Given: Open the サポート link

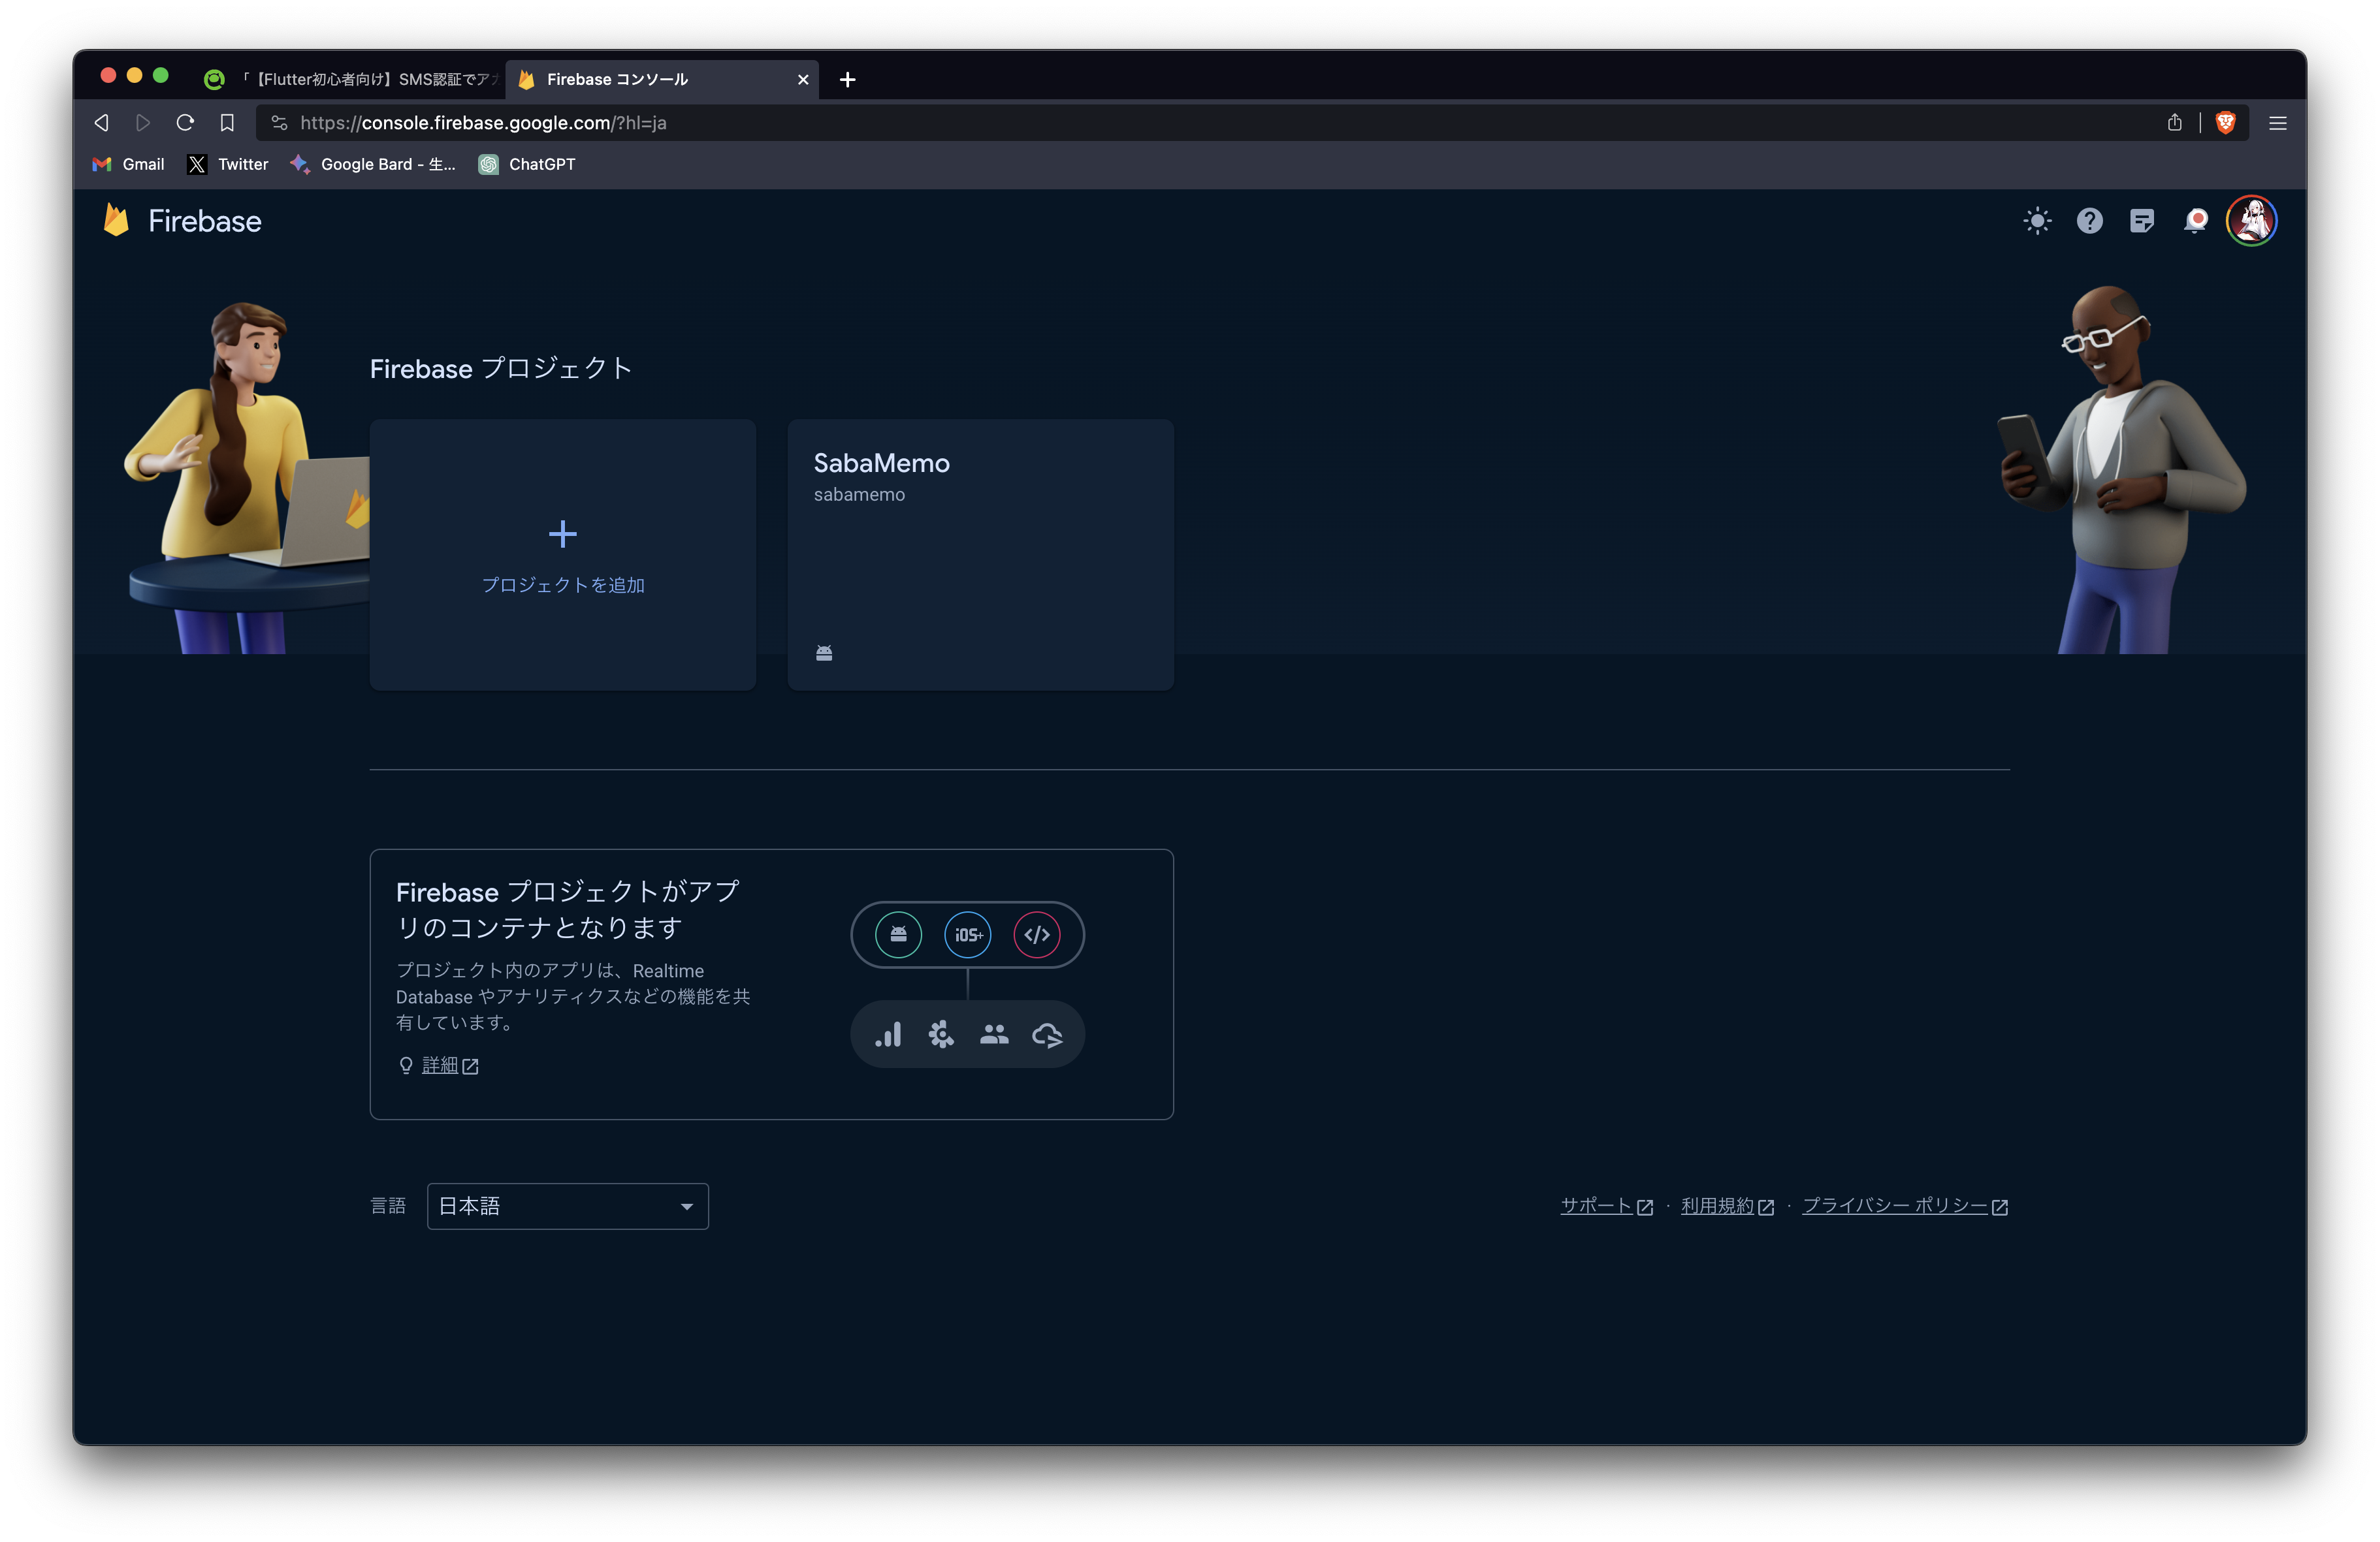Looking at the screenshot, I should pyautogui.click(x=1597, y=1206).
